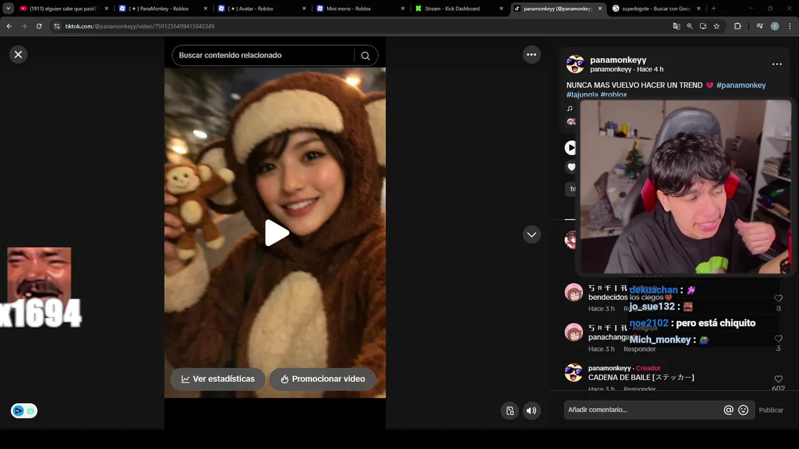
Task: Open post options three dots beside panamonkeyy
Action: coord(777,64)
